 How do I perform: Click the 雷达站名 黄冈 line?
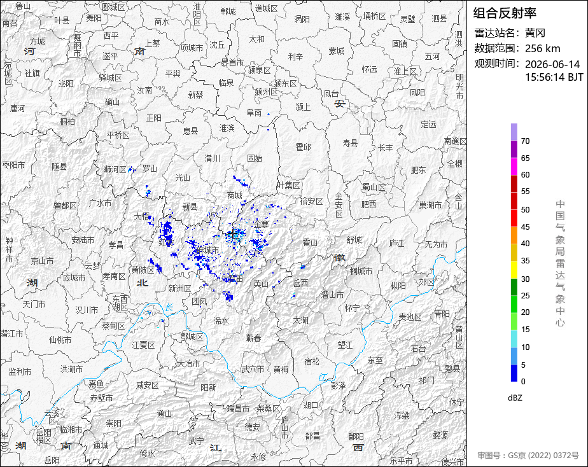click(510, 33)
